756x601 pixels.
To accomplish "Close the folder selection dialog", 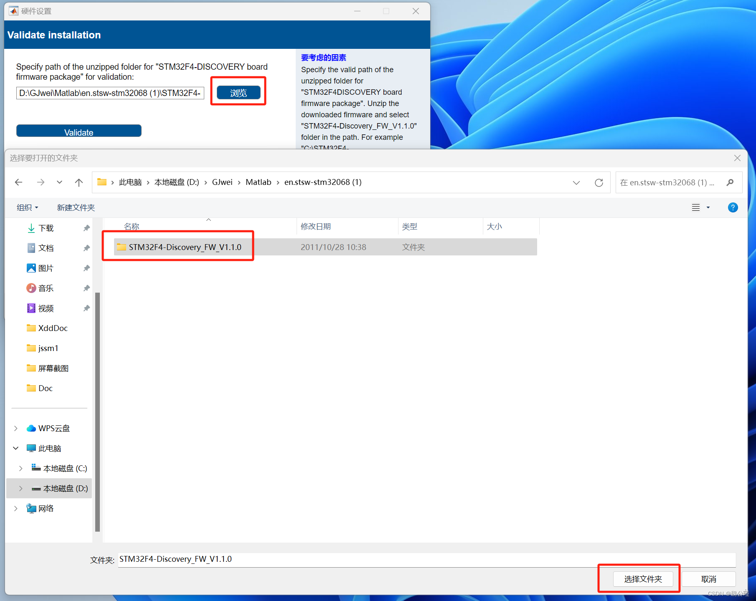I will (737, 158).
